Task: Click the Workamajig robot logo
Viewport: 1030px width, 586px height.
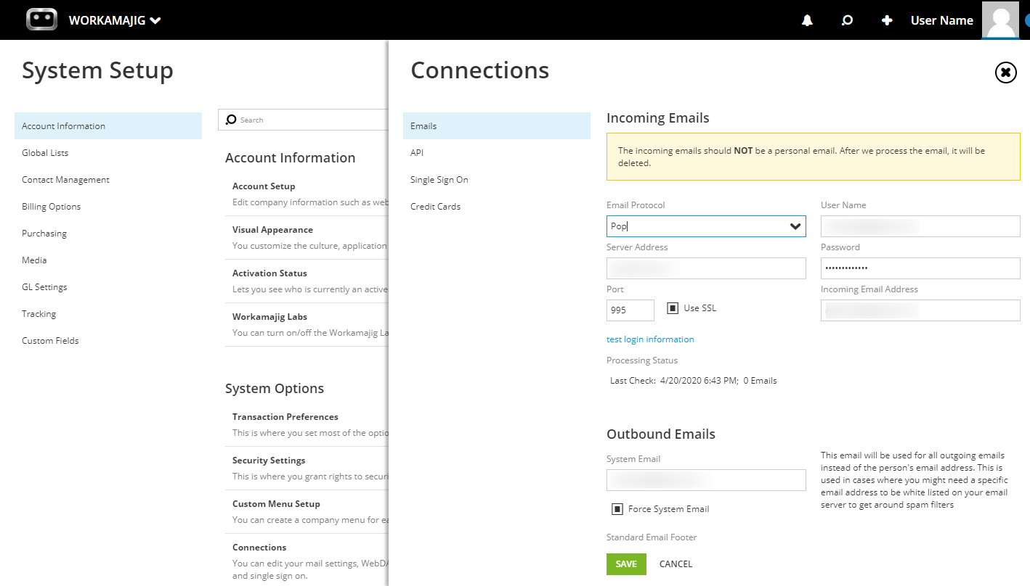Action: pyautogui.click(x=41, y=20)
